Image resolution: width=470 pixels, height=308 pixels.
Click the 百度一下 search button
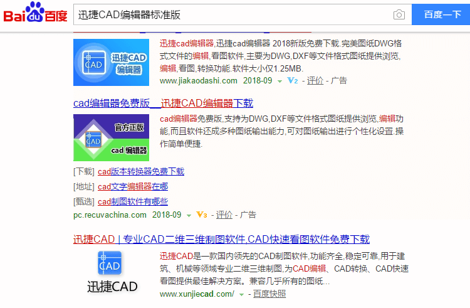[x=441, y=14]
